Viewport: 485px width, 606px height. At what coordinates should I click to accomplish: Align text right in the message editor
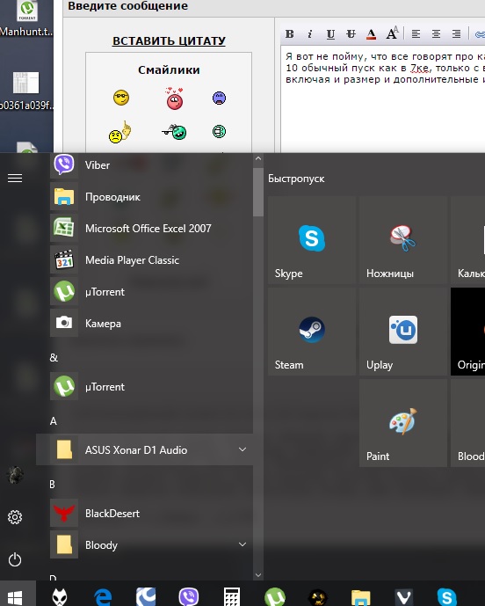coord(456,34)
